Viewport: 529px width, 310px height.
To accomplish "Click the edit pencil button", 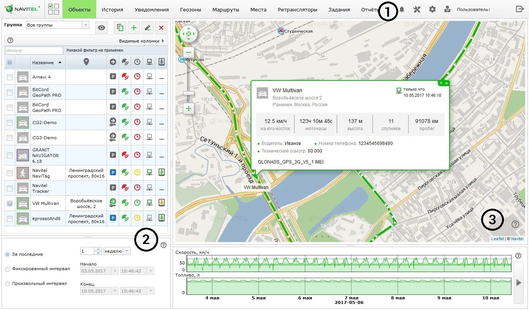I will (x=148, y=28).
